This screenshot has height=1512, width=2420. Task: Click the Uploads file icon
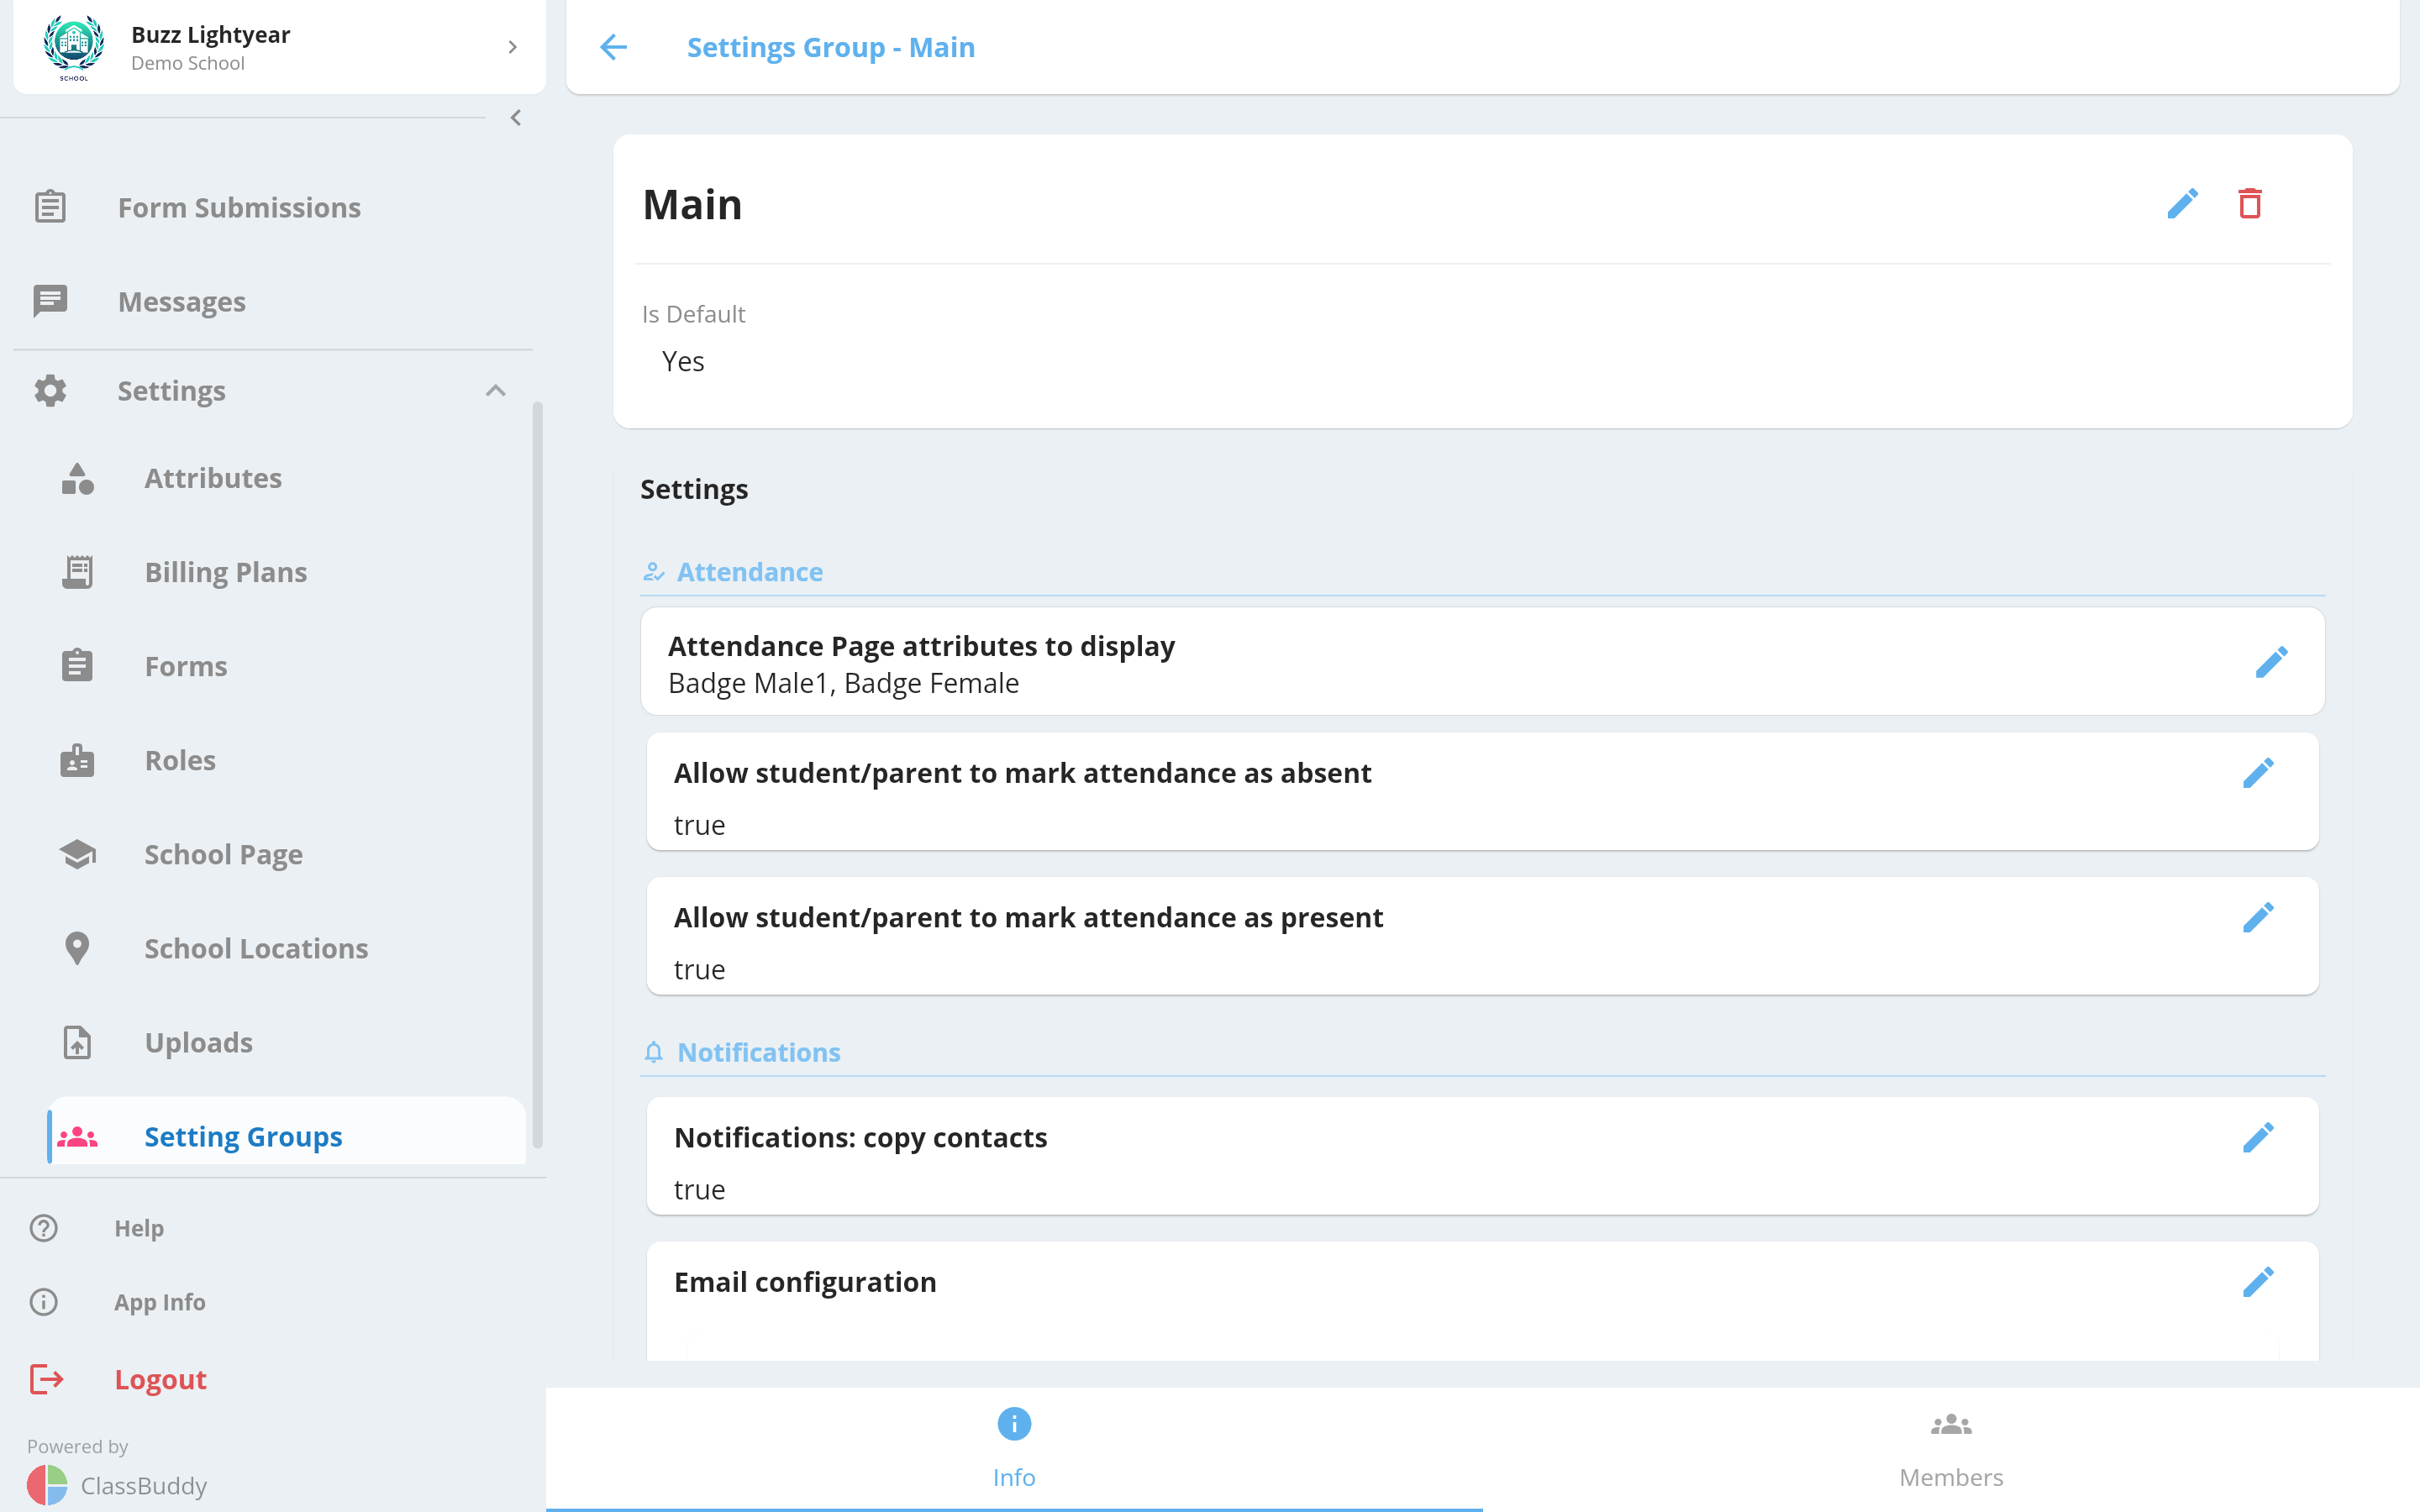click(x=77, y=1042)
